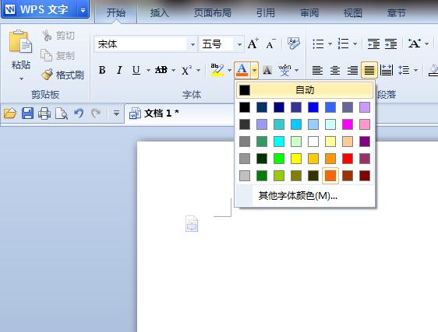This screenshot has height=332, width=438.
Task: Expand the numbering style arrow
Action: (x=355, y=44)
